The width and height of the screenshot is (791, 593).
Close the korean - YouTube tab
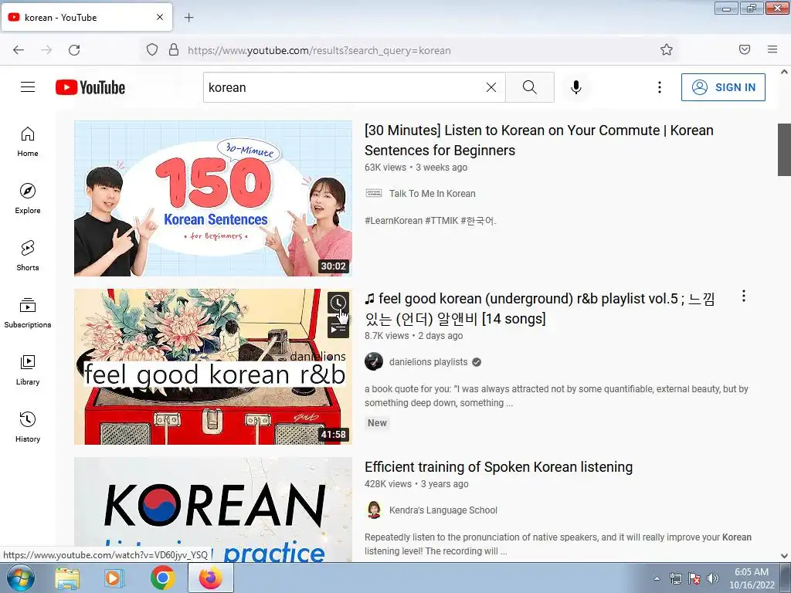tap(160, 17)
